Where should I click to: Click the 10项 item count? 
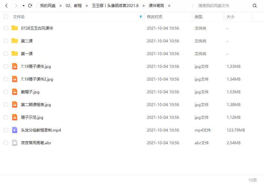pos(253,180)
